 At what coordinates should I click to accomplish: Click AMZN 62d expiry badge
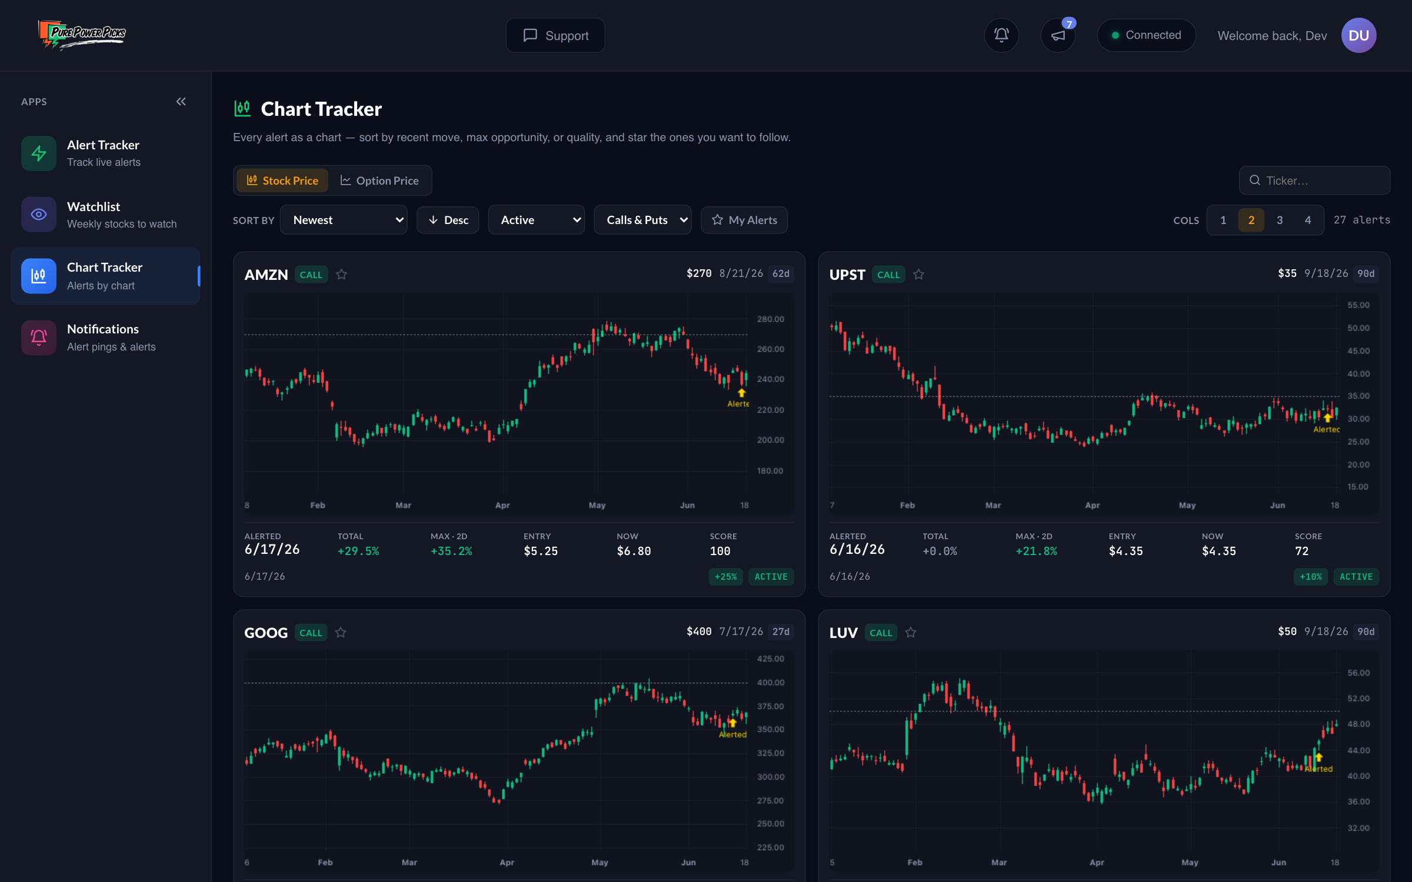(781, 273)
